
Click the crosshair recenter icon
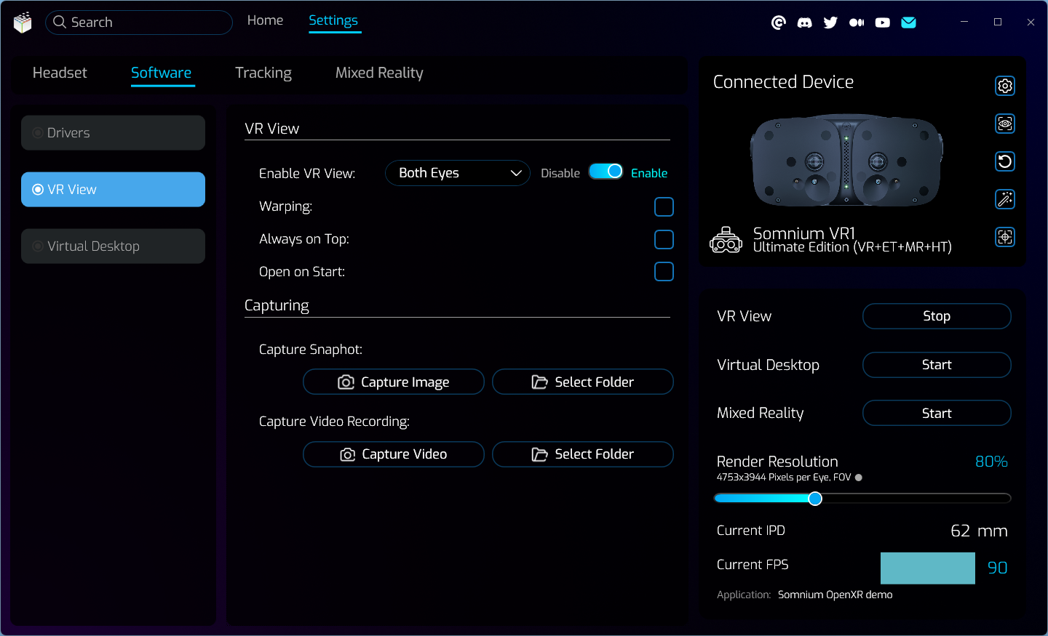click(1004, 237)
